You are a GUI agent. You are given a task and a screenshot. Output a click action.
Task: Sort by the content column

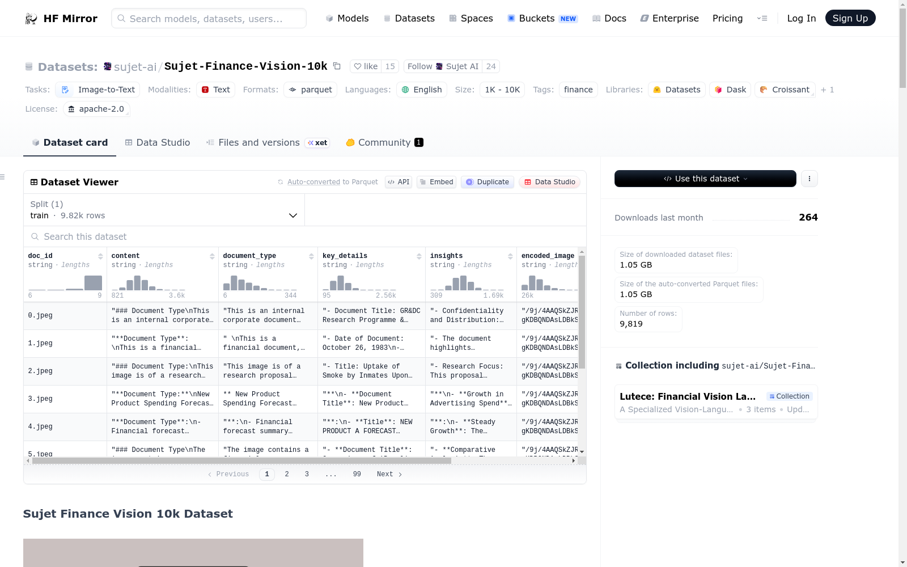212,256
